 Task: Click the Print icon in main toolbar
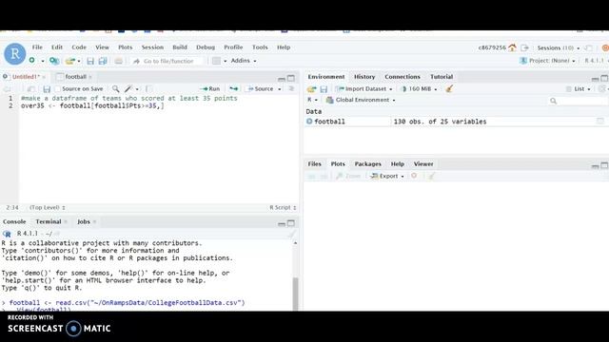119,61
